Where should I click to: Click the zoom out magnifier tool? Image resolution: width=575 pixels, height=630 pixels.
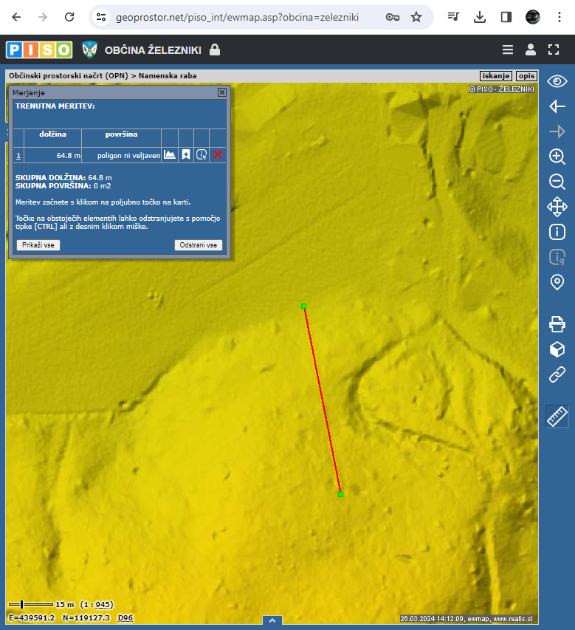[x=557, y=182]
